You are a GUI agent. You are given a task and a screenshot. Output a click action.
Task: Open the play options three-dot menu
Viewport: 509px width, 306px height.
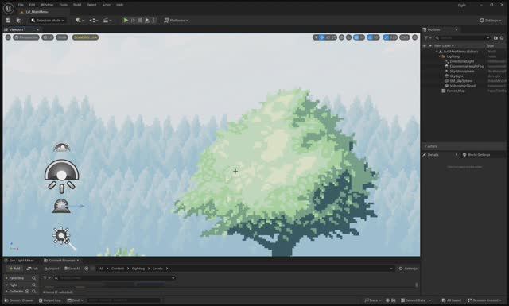tap(153, 21)
